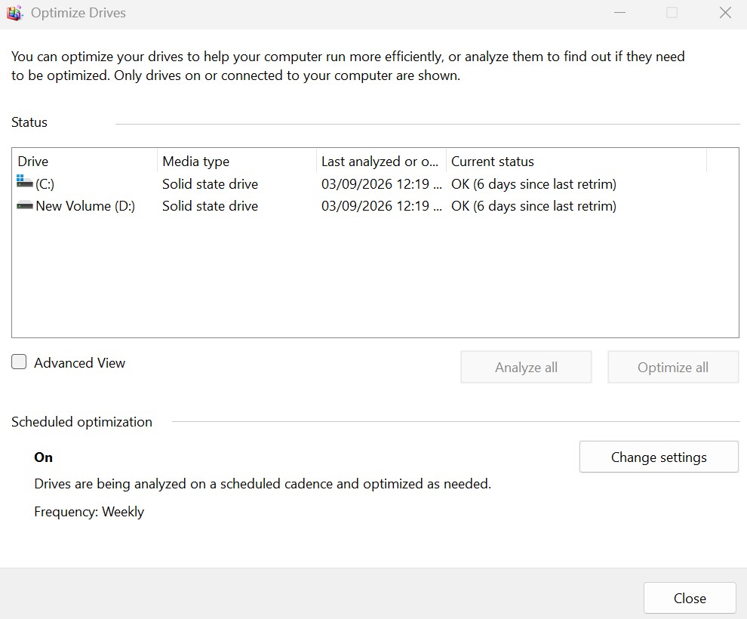
Task: Click C: drive's Solid state drive cell
Action: pos(210,184)
